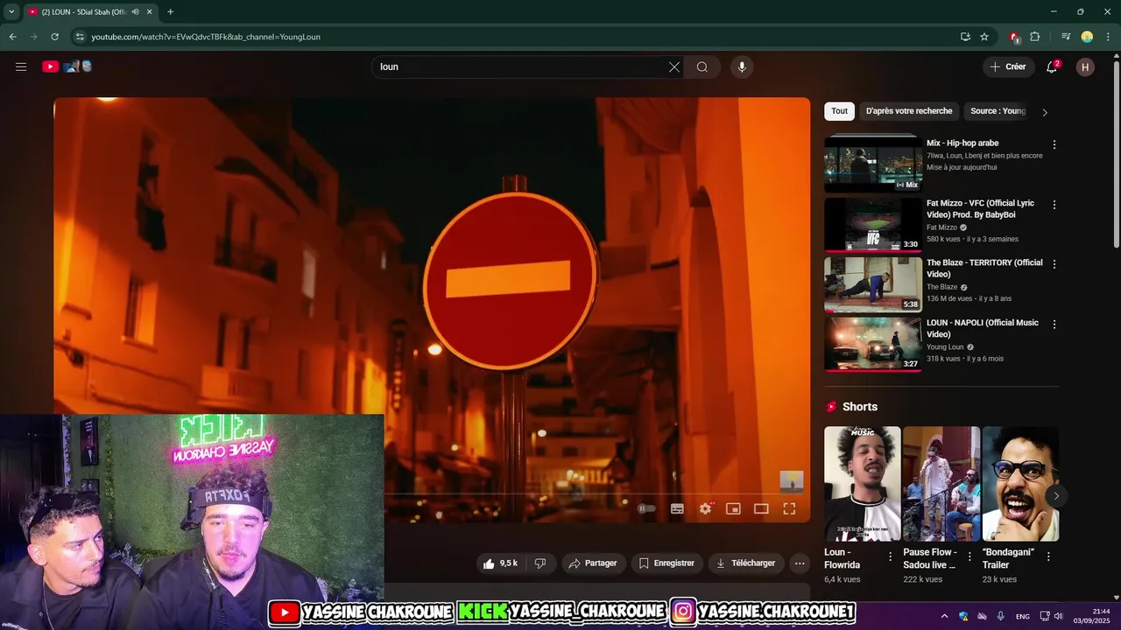Viewport: 1121px width, 630px height.
Task: Save the video with Enregistrer
Action: (x=666, y=563)
